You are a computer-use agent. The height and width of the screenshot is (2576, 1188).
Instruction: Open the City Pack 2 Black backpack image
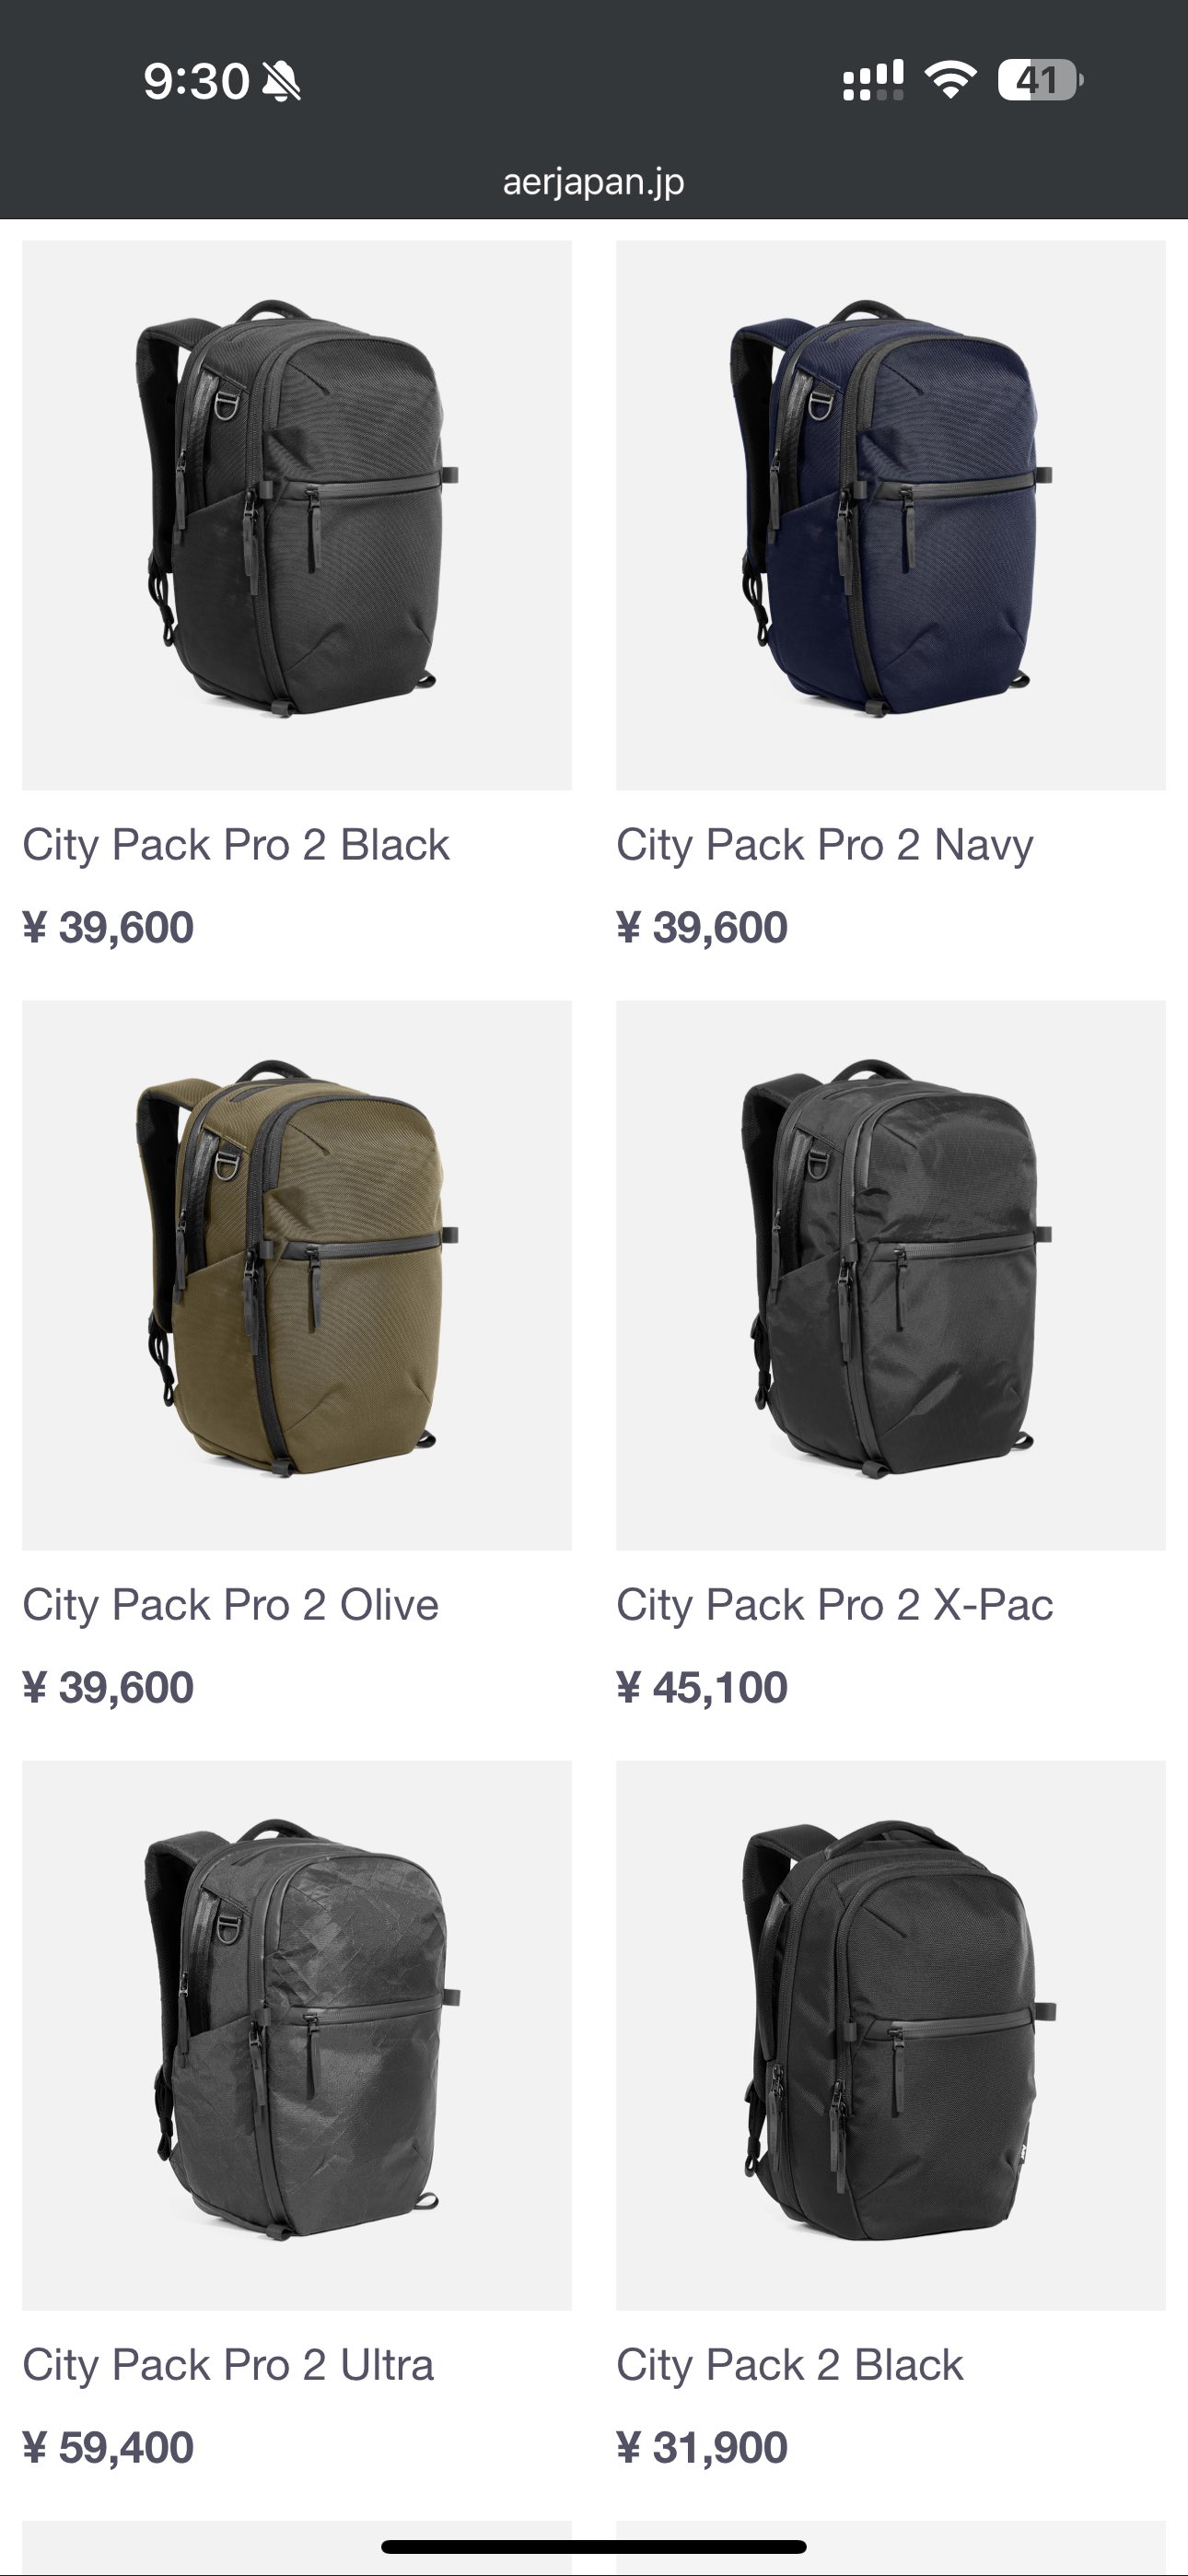pos(891,2035)
